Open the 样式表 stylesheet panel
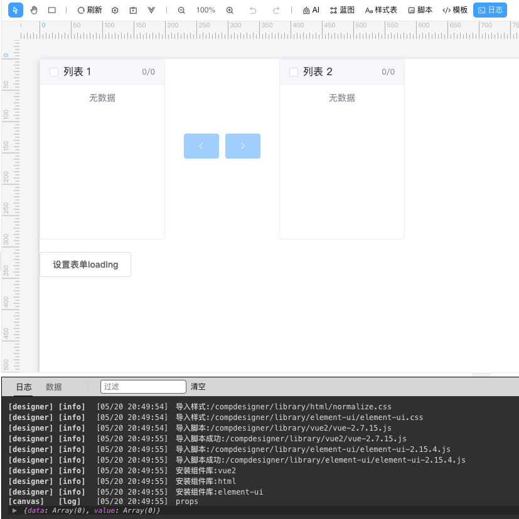 [x=382, y=10]
